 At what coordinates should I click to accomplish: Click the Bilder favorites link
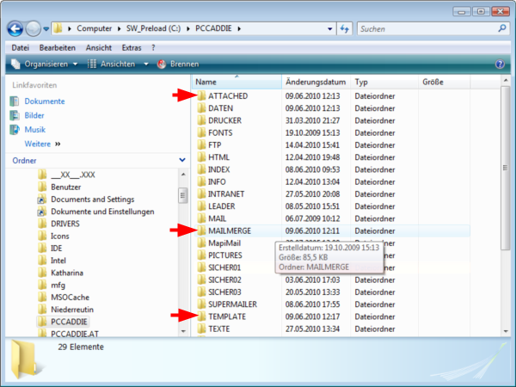(x=34, y=115)
